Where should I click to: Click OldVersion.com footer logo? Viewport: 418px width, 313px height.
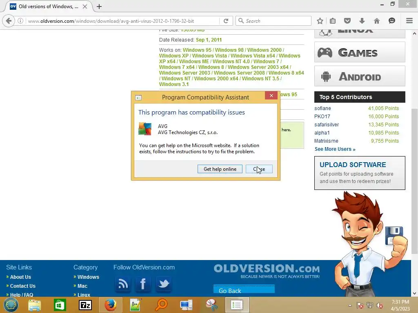pos(267,271)
